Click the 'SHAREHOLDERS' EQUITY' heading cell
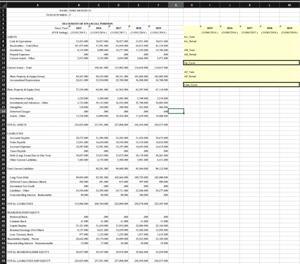This screenshot has height=264, width=300. (x=24, y=213)
